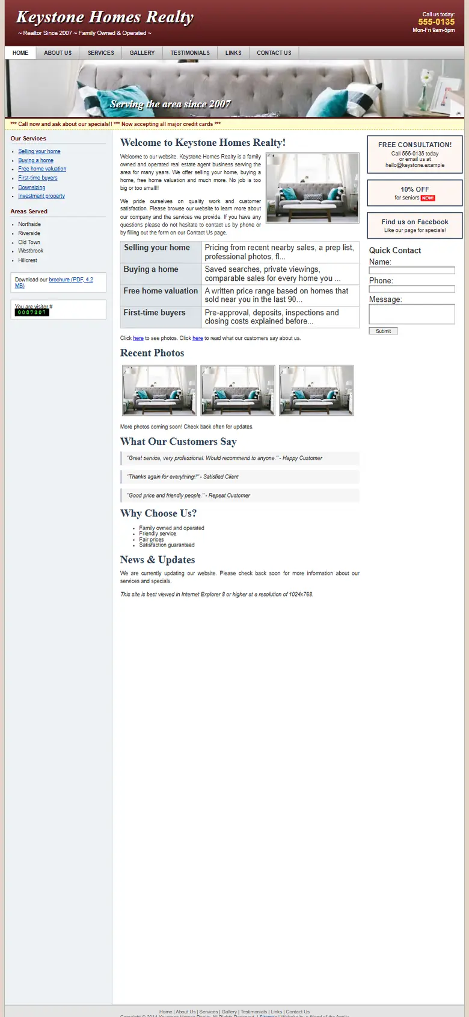Focus the Name input field
This screenshot has height=1017, width=469.
[412, 271]
